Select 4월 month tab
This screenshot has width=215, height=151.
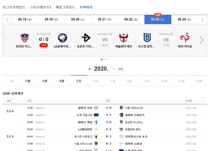(x=62, y=81)
